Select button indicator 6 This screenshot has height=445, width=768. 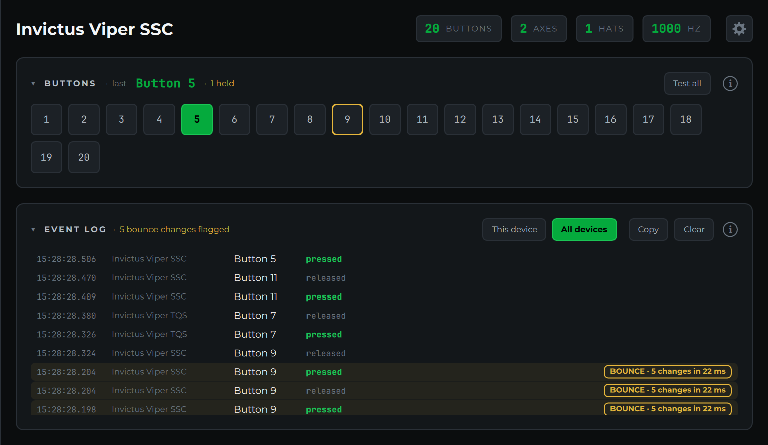click(x=234, y=119)
